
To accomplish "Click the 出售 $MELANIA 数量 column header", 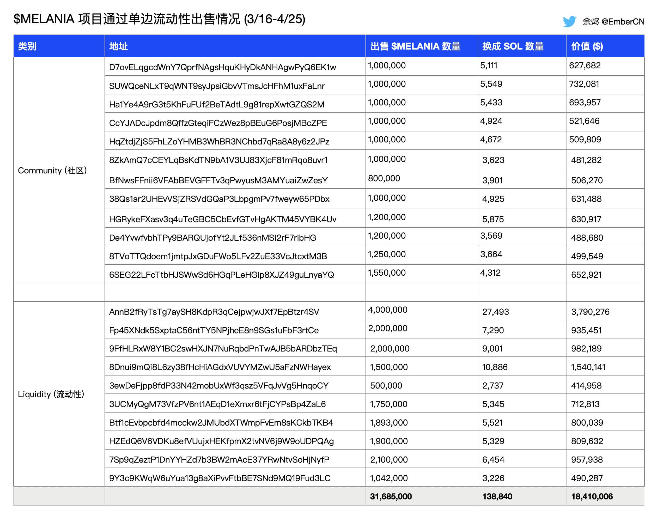I will [415, 46].
